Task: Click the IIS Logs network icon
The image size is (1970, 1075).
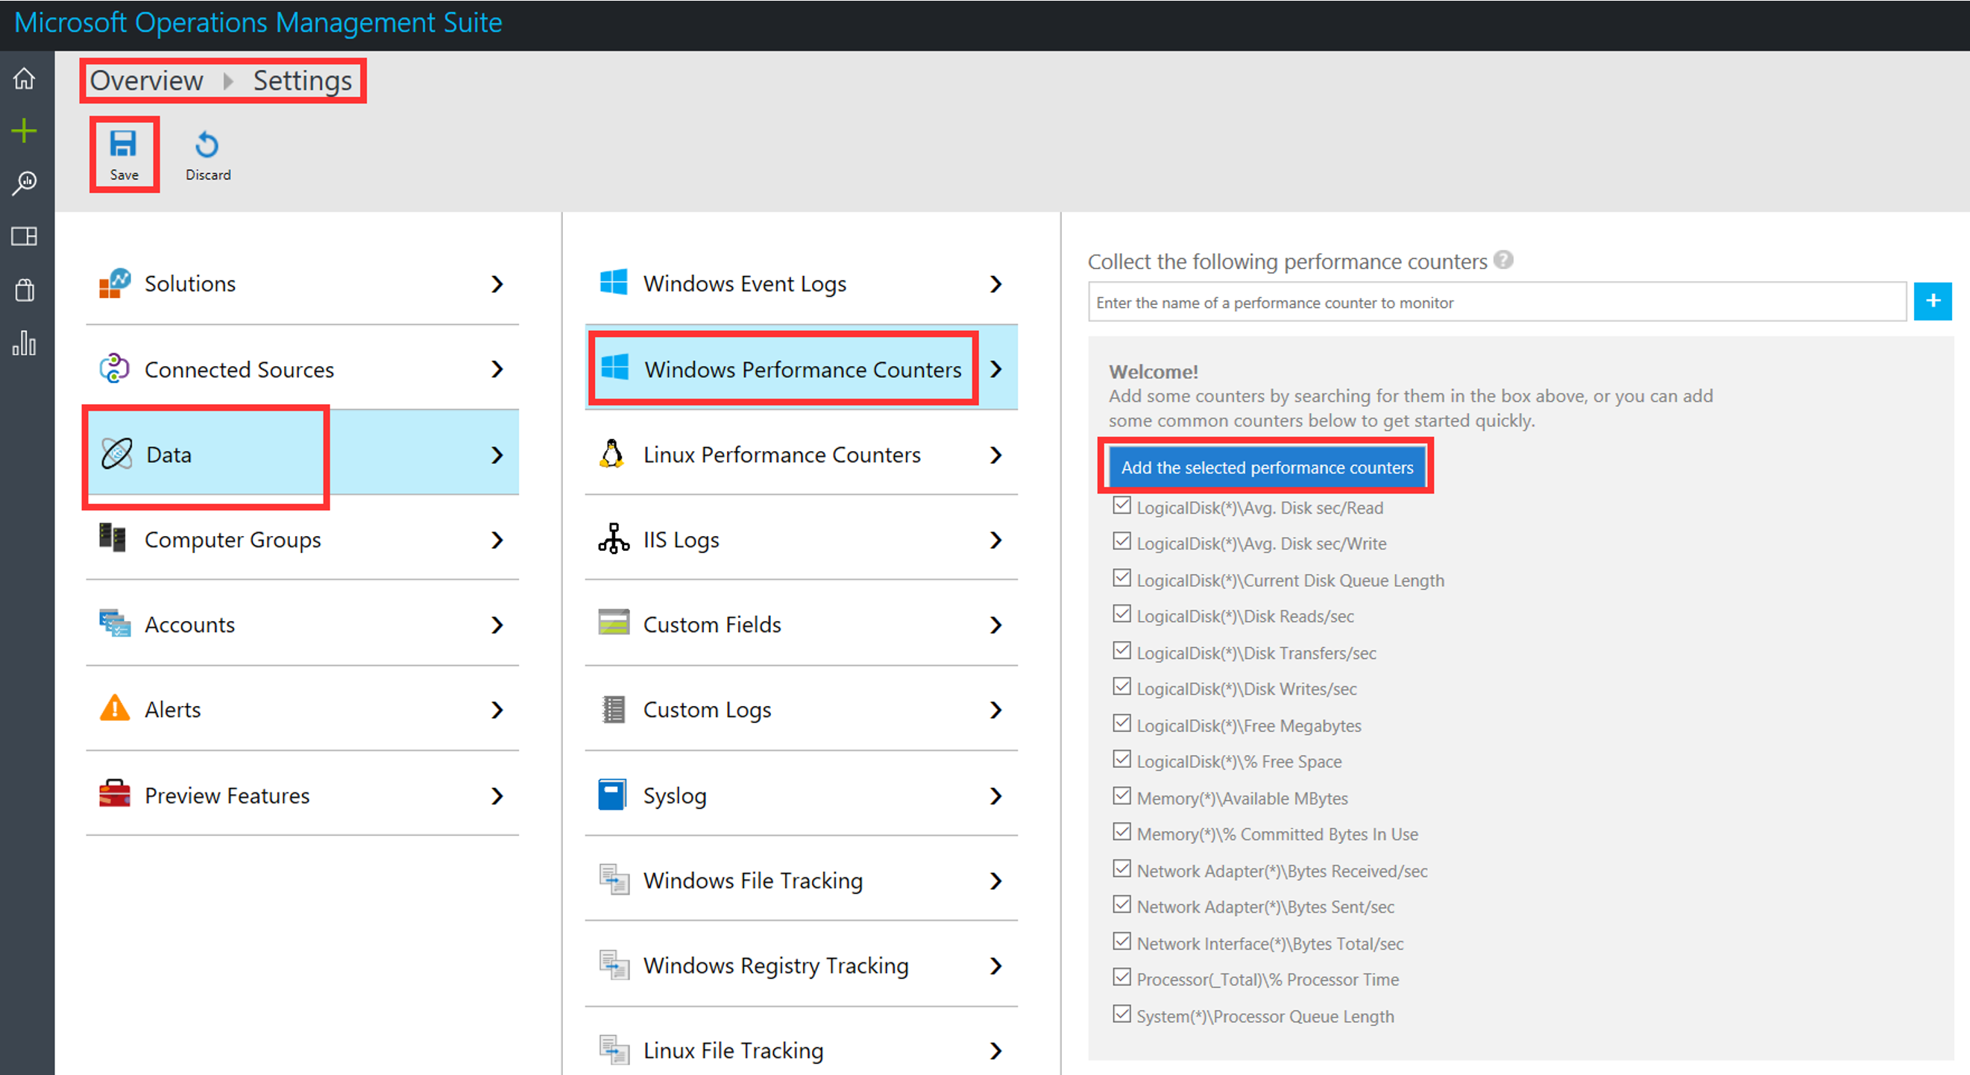Action: 614,539
